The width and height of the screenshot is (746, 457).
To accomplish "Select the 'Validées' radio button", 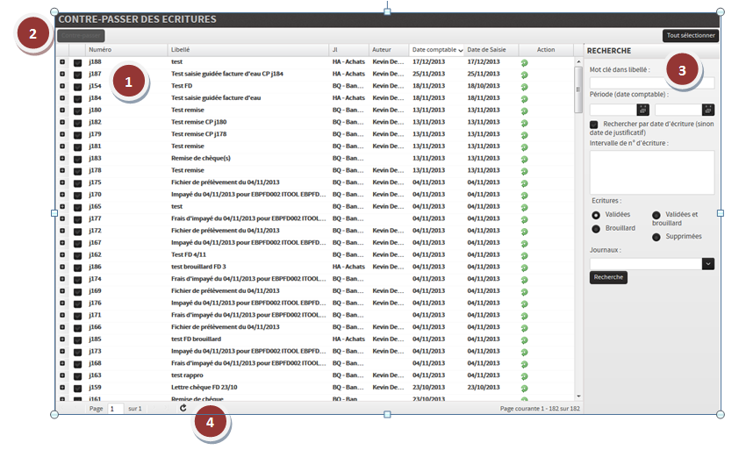I will tap(596, 215).
